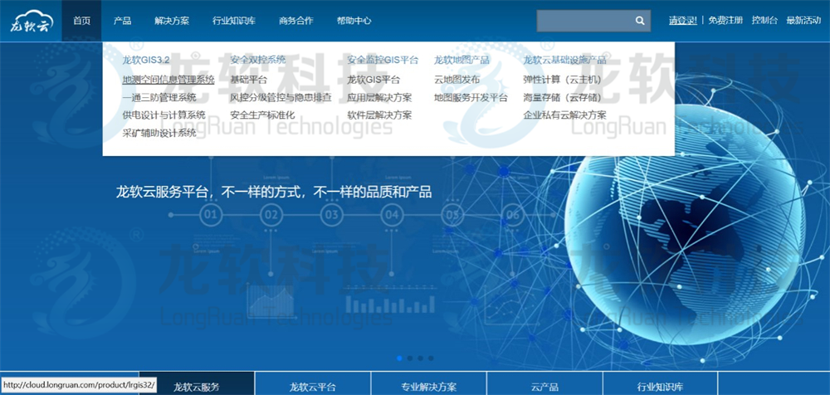Click inside the search input box
The width and height of the screenshot is (830, 395).
click(583, 21)
